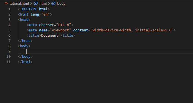Viewport: 193px width, 103px height.
Task: Select line 5 via its line number
Action: 9,30
